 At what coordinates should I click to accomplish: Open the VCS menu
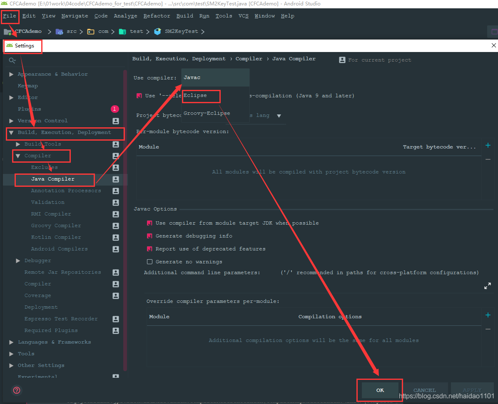pyautogui.click(x=244, y=16)
